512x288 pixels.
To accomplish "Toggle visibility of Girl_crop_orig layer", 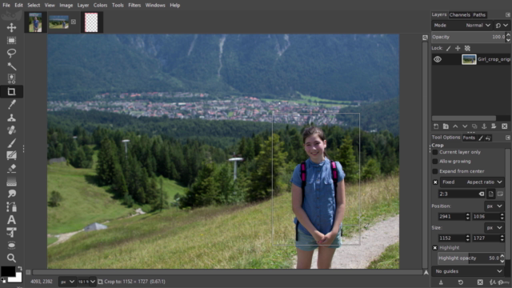I will tap(438, 59).
